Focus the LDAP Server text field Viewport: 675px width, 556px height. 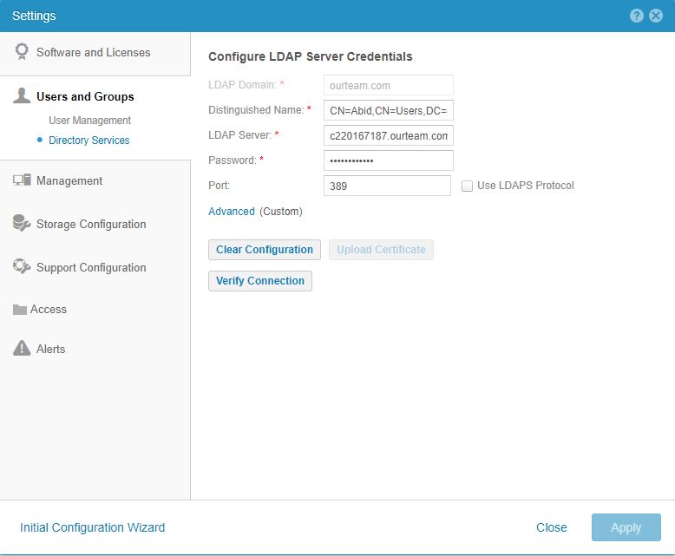tap(388, 135)
